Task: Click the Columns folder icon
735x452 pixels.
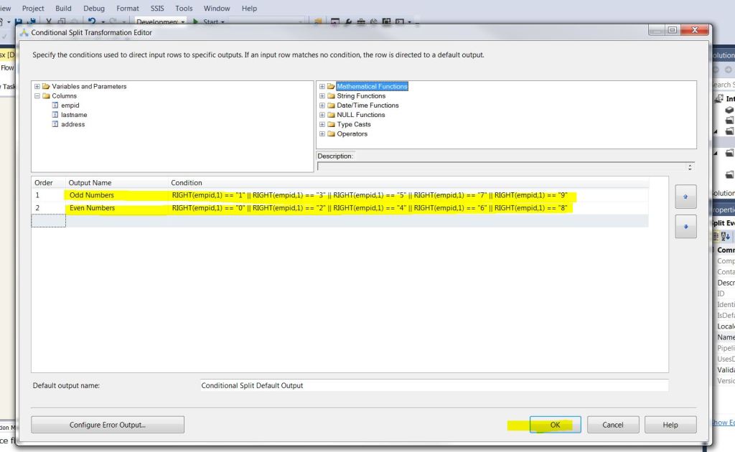Action: (46, 95)
